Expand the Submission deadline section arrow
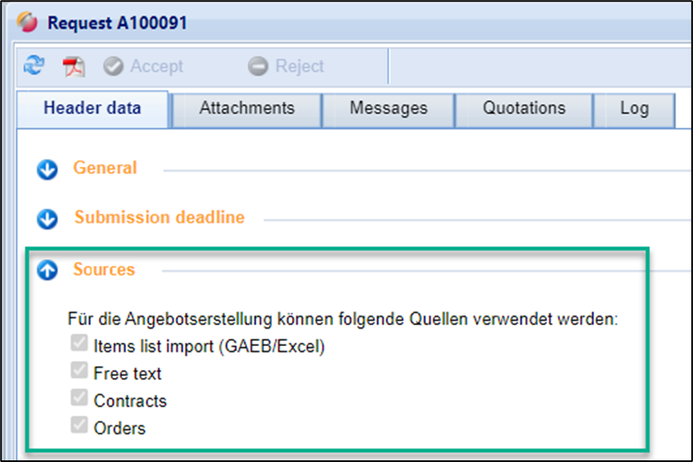This screenshot has height=462, width=693. pos(47,218)
